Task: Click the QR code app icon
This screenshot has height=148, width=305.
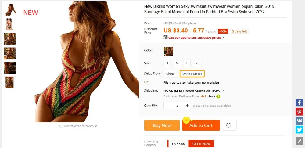Action: pos(166,38)
